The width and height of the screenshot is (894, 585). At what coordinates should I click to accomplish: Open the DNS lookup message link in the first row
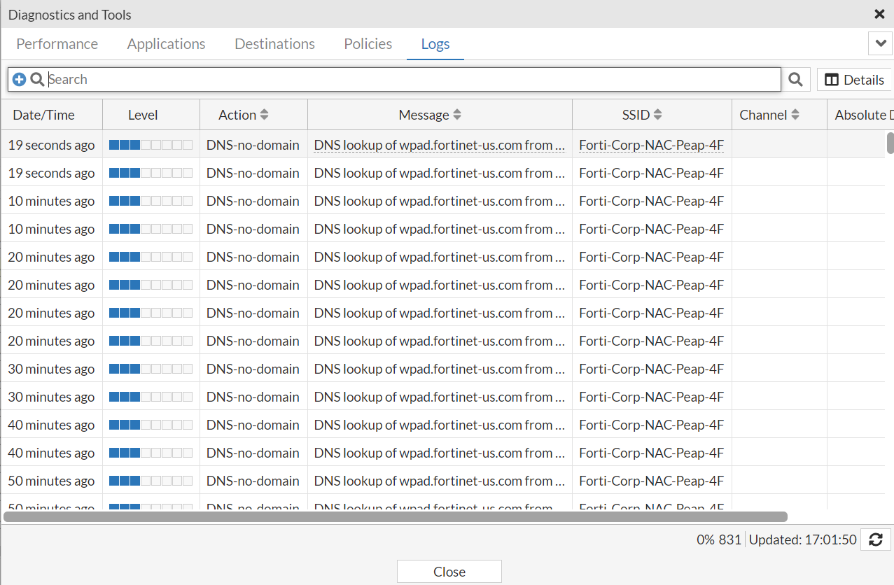tap(440, 144)
